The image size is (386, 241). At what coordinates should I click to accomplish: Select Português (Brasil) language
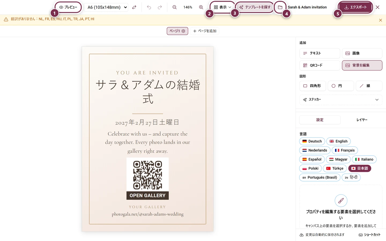pos(320,178)
